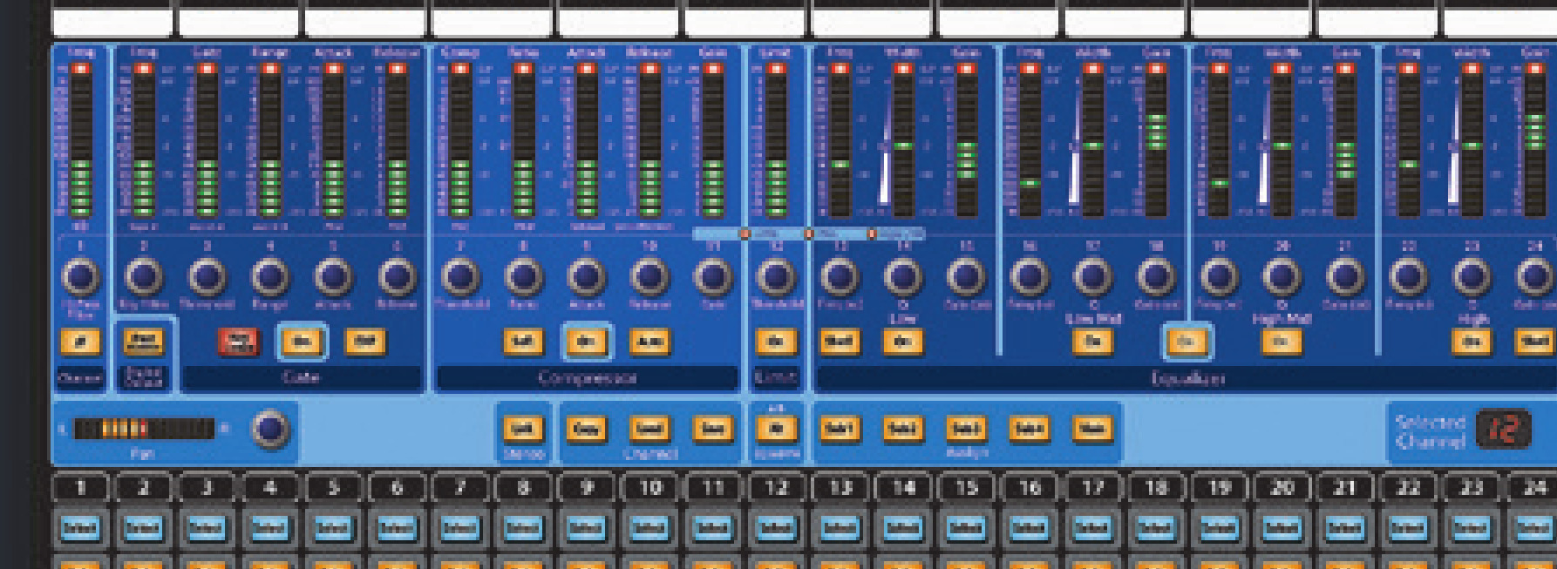Assign the channel to Sub1
This screenshot has height=569, width=1557.
[839, 429]
